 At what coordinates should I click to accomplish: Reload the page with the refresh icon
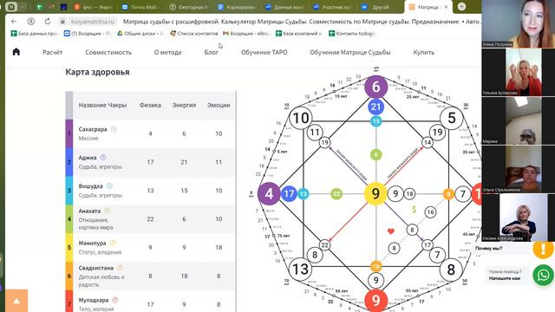pyautogui.click(x=48, y=21)
